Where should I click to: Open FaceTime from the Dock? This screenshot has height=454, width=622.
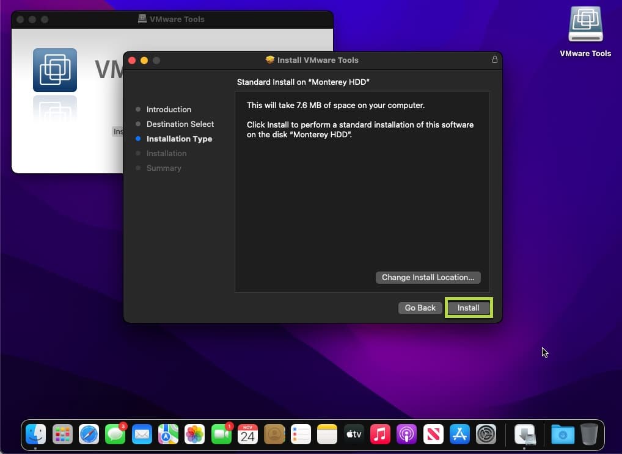(221, 434)
